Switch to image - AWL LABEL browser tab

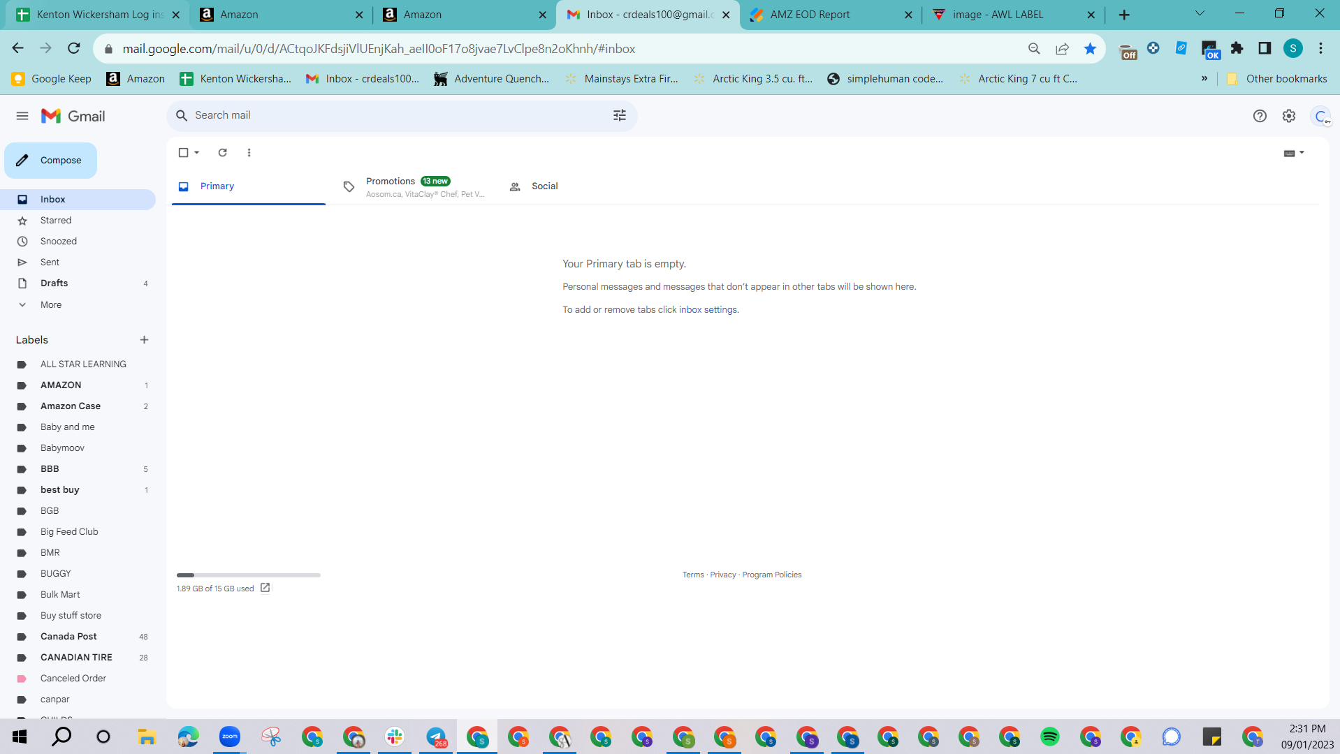point(1014,15)
